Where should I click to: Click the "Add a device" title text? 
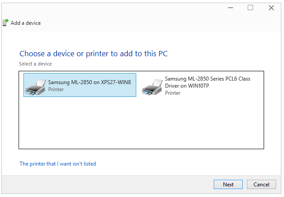[26, 23]
